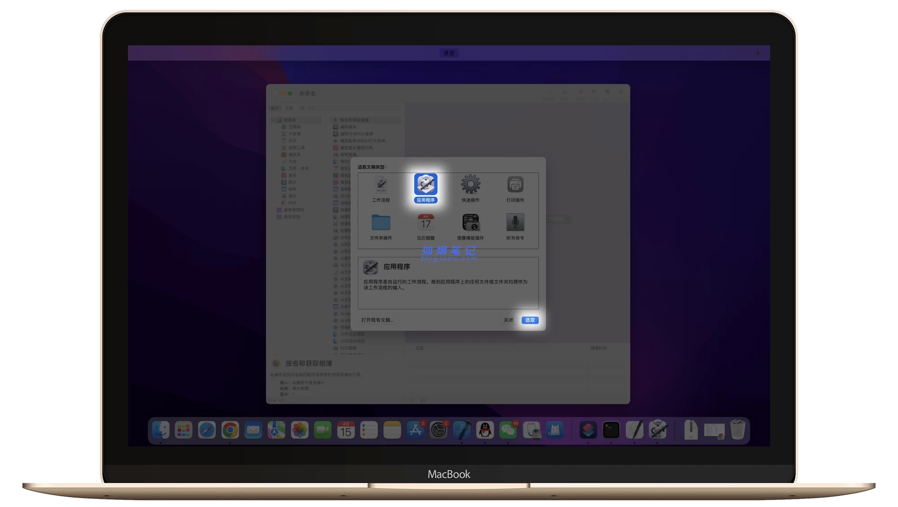Open Launchpad from the Dock
This screenshot has width=898, height=507.
pos(184,430)
